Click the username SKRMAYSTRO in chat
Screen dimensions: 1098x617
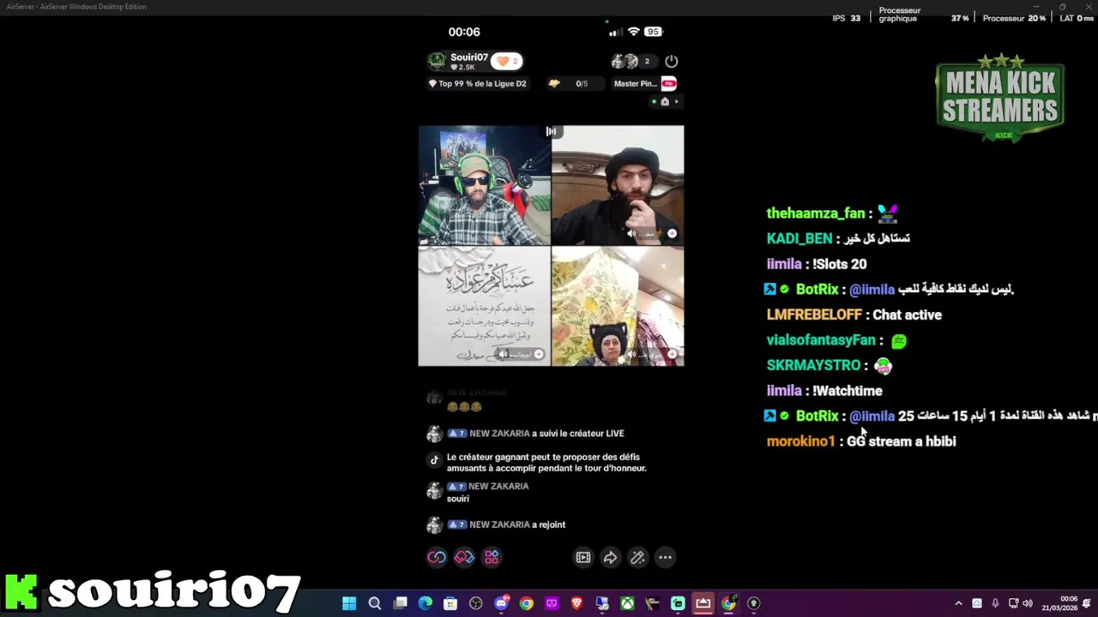[813, 365]
